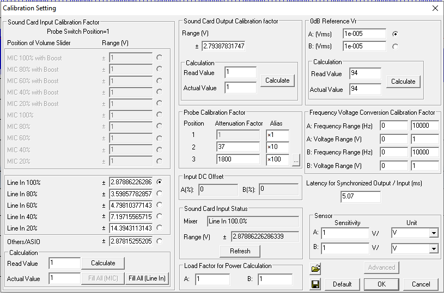The width and height of the screenshot is (444, 293).
Task: Select the B: (Vrms) reference radio button
Action: [395, 47]
